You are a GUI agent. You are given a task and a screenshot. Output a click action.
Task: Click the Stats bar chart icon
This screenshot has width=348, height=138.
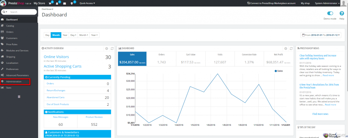pos(2,88)
